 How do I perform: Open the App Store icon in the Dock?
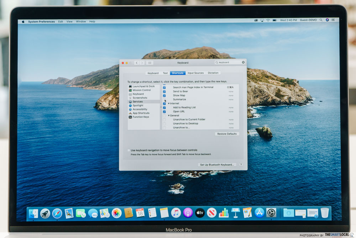point(259,213)
